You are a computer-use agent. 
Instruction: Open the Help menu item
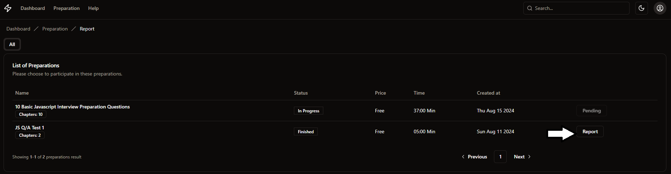93,8
